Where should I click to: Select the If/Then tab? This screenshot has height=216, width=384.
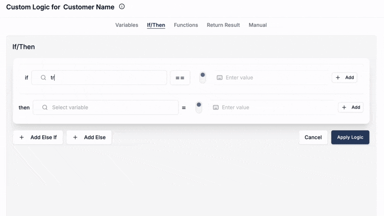pyautogui.click(x=156, y=25)
